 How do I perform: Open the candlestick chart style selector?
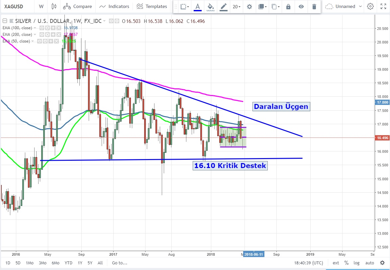coord(54,6)
